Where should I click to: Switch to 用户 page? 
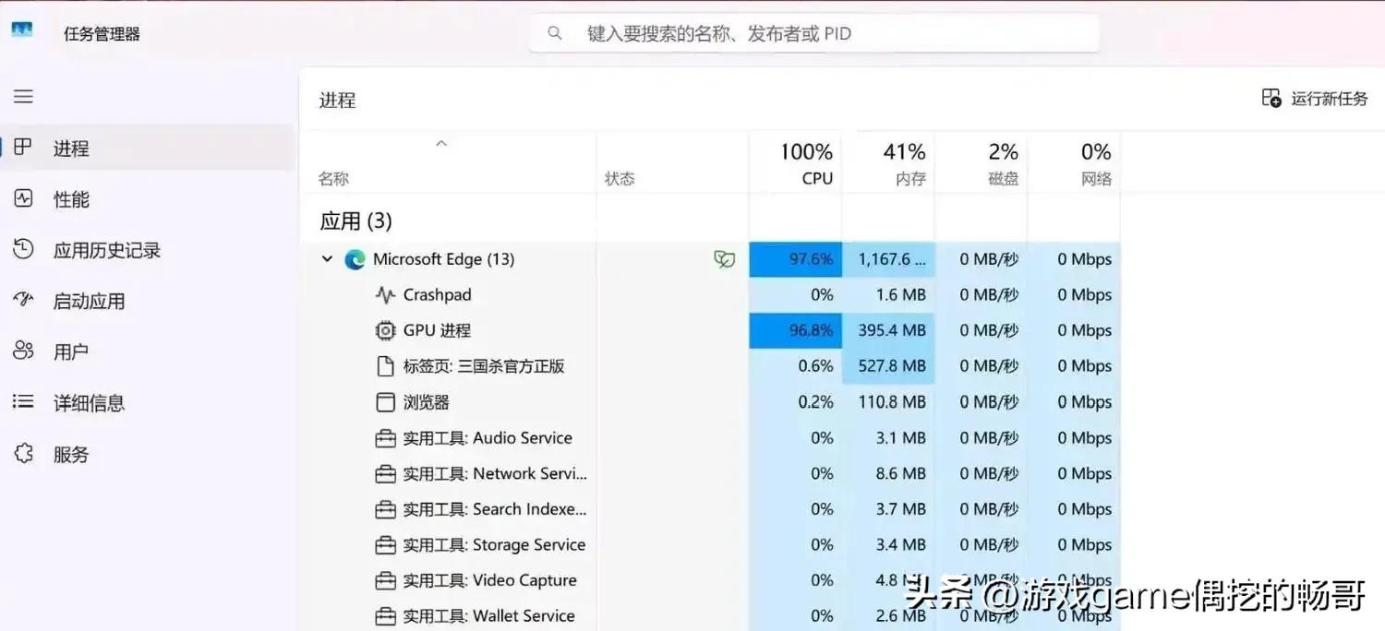click(x=148, y=351)
